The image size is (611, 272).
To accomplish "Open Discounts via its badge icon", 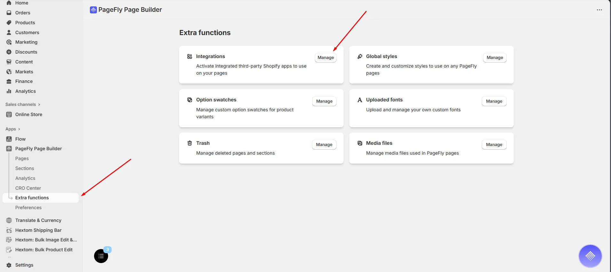I will click(9, 52).
